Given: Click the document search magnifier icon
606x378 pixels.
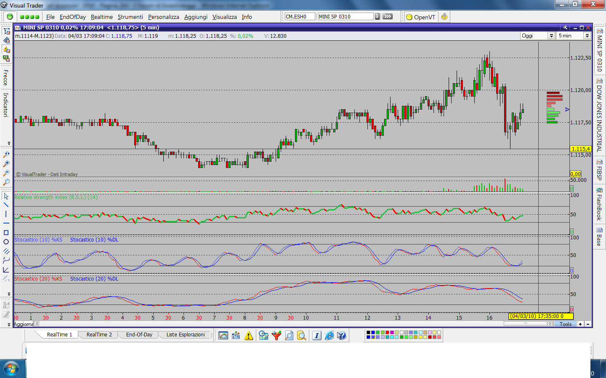Looking at the screenshot, I should click(x=289, y=335).
